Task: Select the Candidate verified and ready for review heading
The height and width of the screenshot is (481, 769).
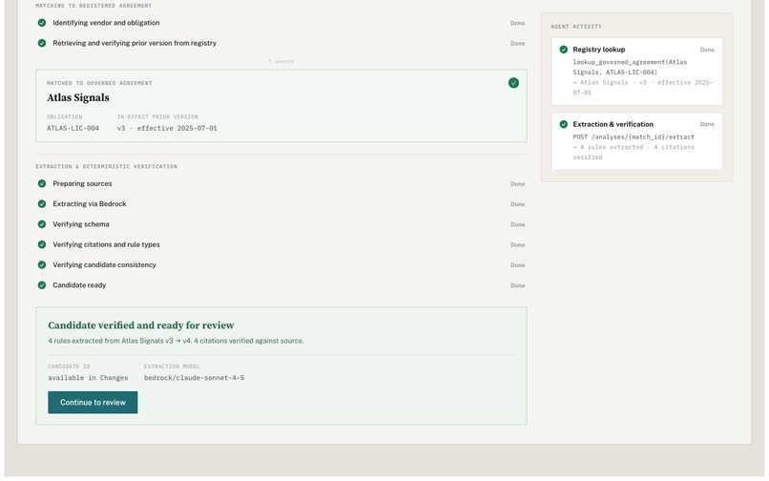Action: coord(141,325)
